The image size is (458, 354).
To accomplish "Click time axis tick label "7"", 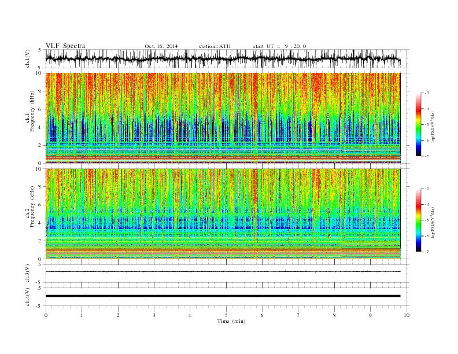I will pyautogui.click(x=298, y=315).
